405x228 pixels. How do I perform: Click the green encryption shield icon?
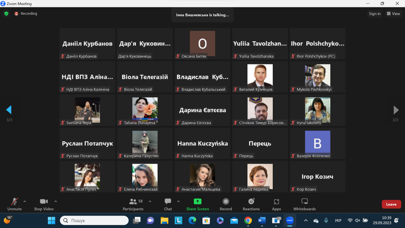coord(6,14)
